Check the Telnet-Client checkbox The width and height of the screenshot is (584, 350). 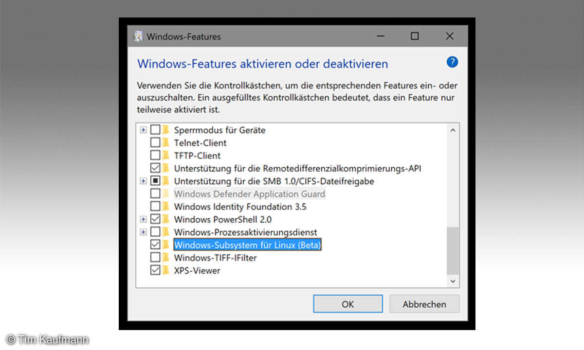click(x=155, y=143)
